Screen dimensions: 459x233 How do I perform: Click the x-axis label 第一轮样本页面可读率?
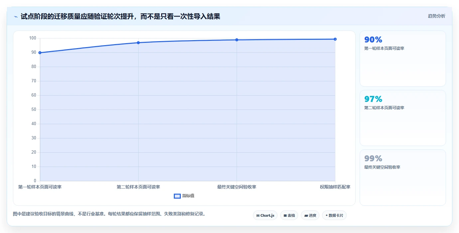40,187
